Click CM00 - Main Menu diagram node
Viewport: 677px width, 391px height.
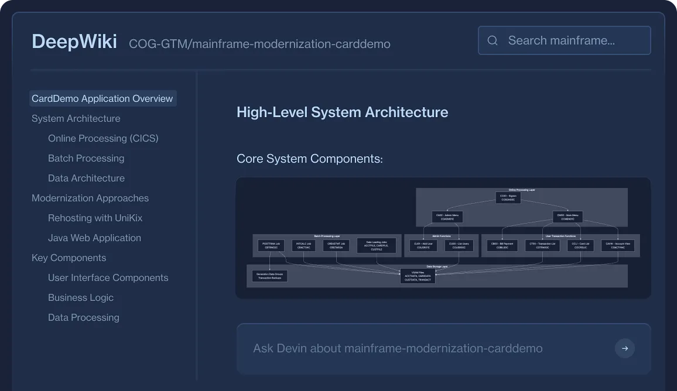pyautogui.click(x=567, y=217)
